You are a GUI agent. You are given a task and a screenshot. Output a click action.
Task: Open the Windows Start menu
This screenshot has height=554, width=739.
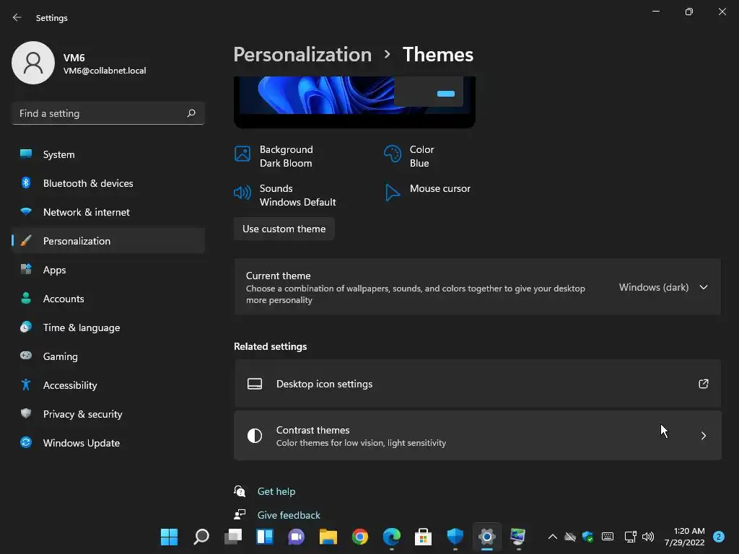169,537
